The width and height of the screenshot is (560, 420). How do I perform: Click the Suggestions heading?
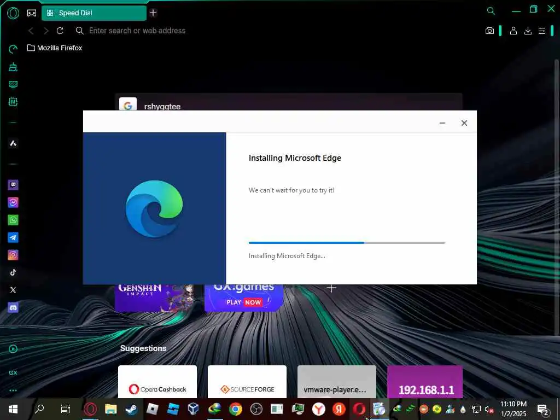pyautogui.click(x=143, y=348)
